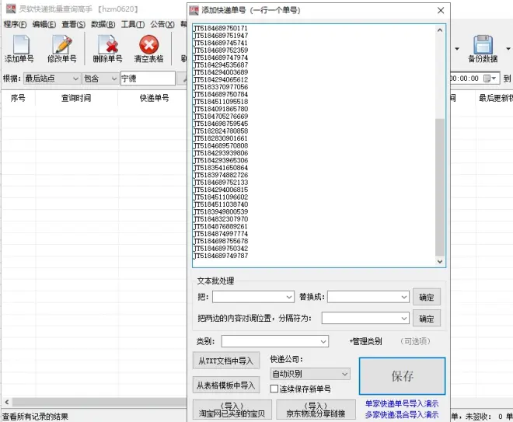Enable the 连续保存新单号 checkbox

pyautogui.click(x=274, y=389)
